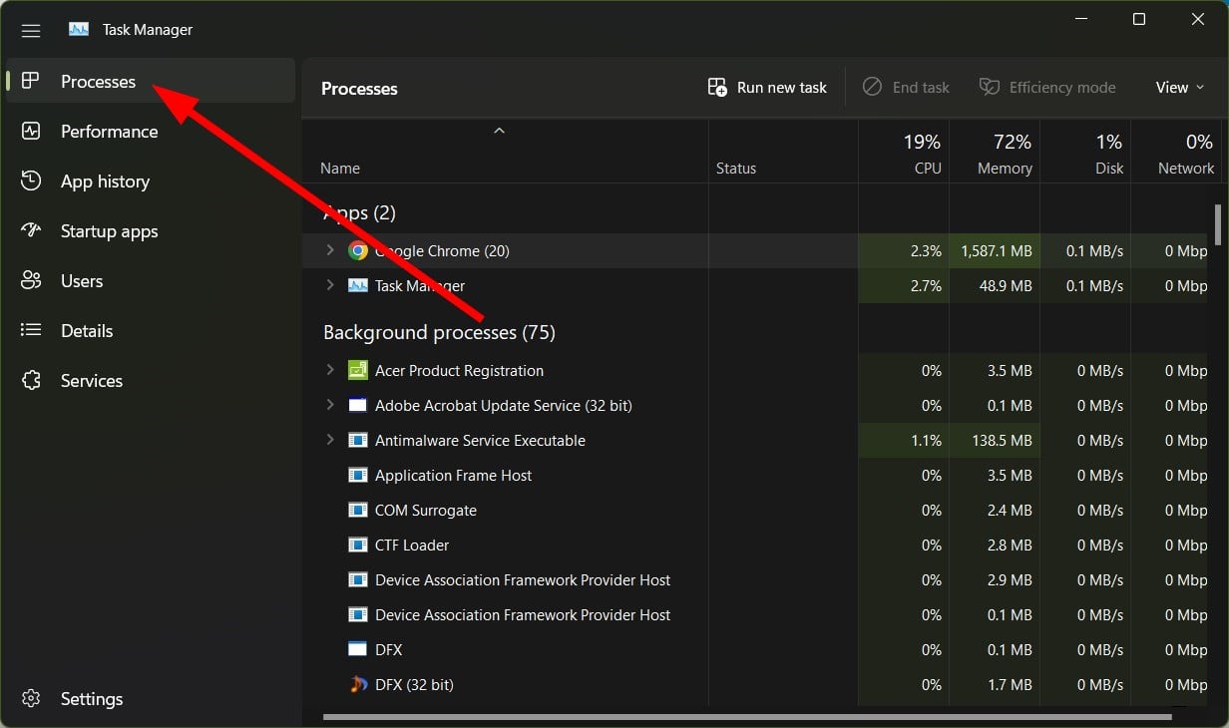Screen dimensions: 1229x728
Task: Select the Users people icon
Action: click(x=31, y=280)
